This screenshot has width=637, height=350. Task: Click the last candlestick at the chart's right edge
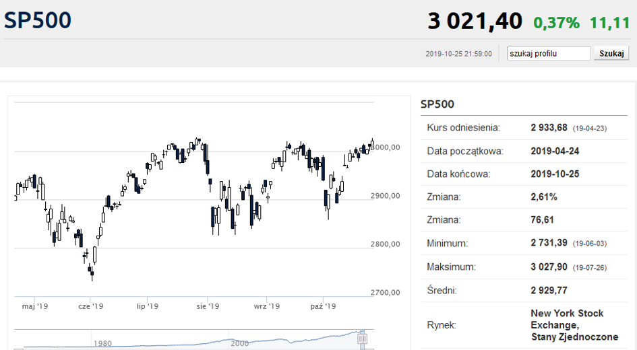372,143
